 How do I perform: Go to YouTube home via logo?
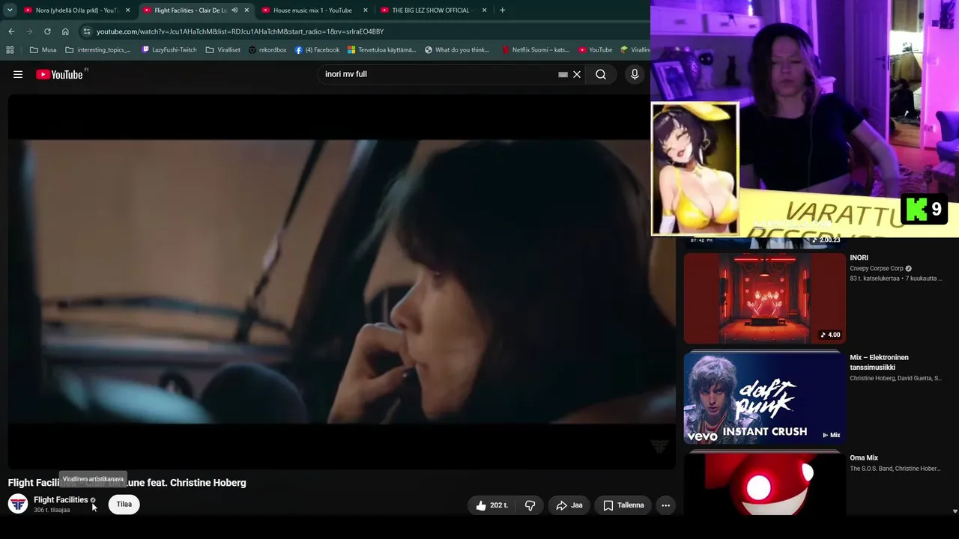tap(59, 74)
